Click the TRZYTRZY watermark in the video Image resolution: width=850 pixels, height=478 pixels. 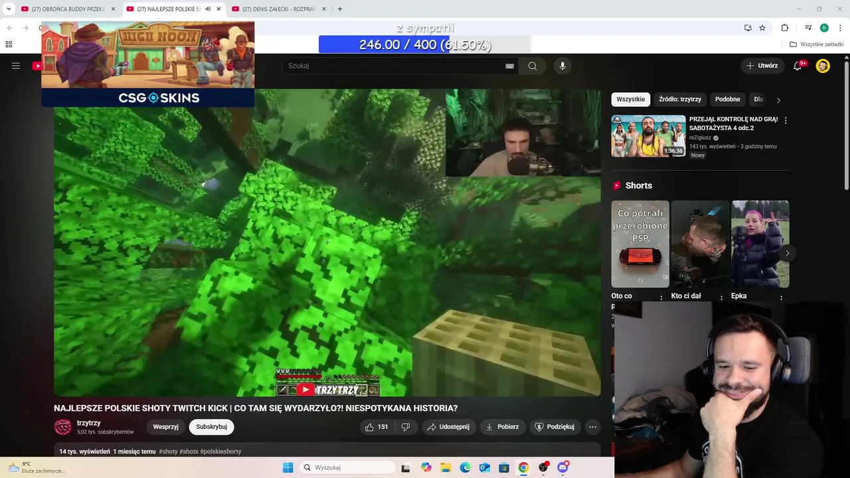tap(327, 390)
